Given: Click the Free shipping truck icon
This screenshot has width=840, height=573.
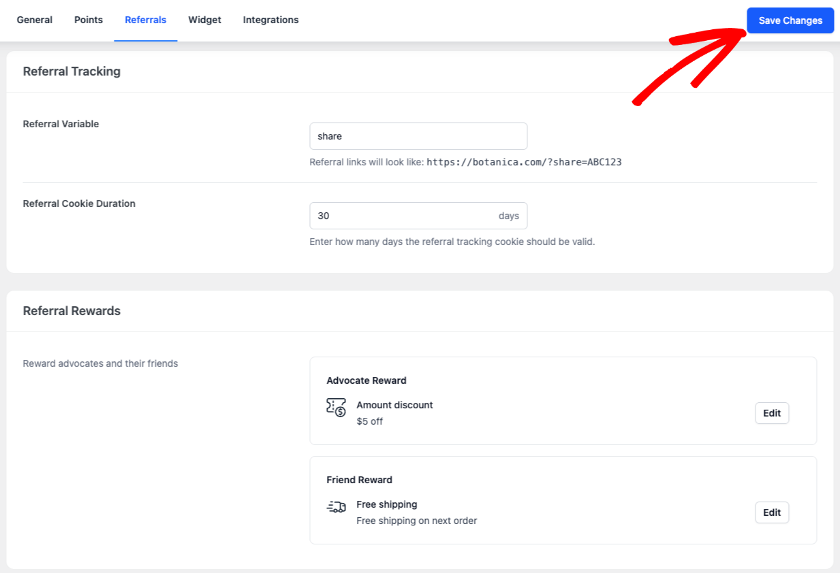Looking at the screenshot, I should (x=336, y=507).
